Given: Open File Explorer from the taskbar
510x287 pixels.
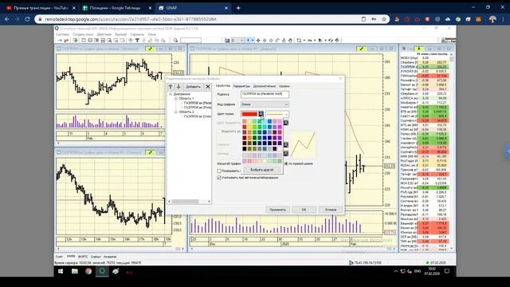Looking at the screenshot, I should (74, 271).
